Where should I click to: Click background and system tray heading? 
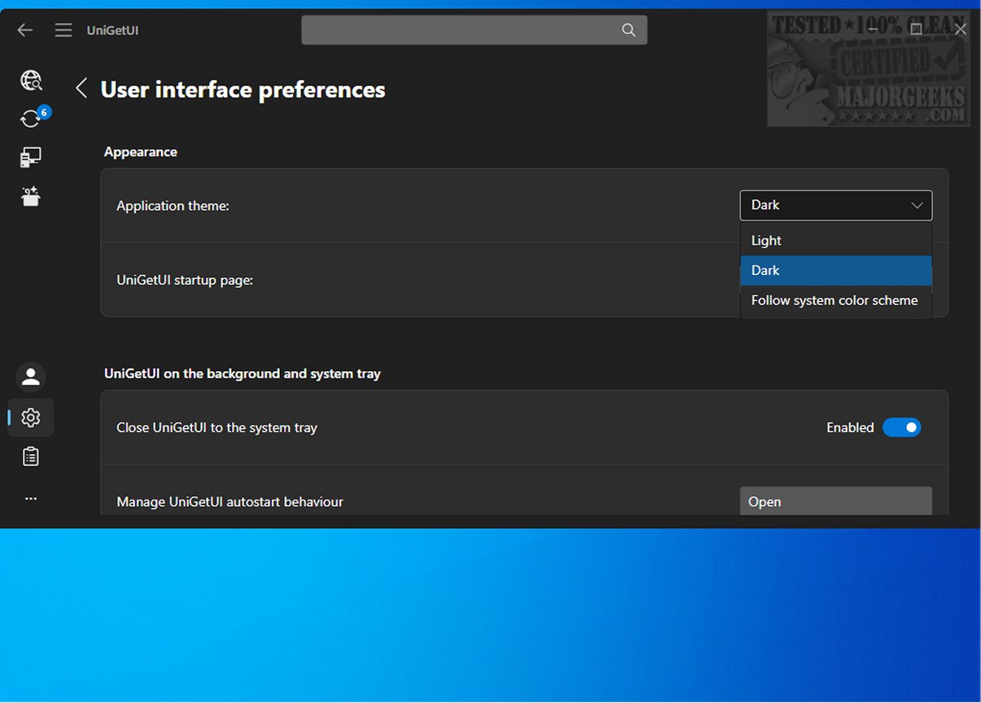coord(243,374)
